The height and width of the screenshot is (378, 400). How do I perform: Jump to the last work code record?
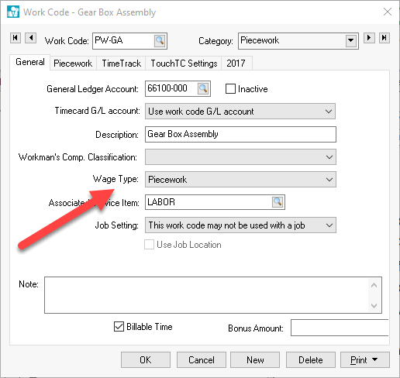[384, 38]
